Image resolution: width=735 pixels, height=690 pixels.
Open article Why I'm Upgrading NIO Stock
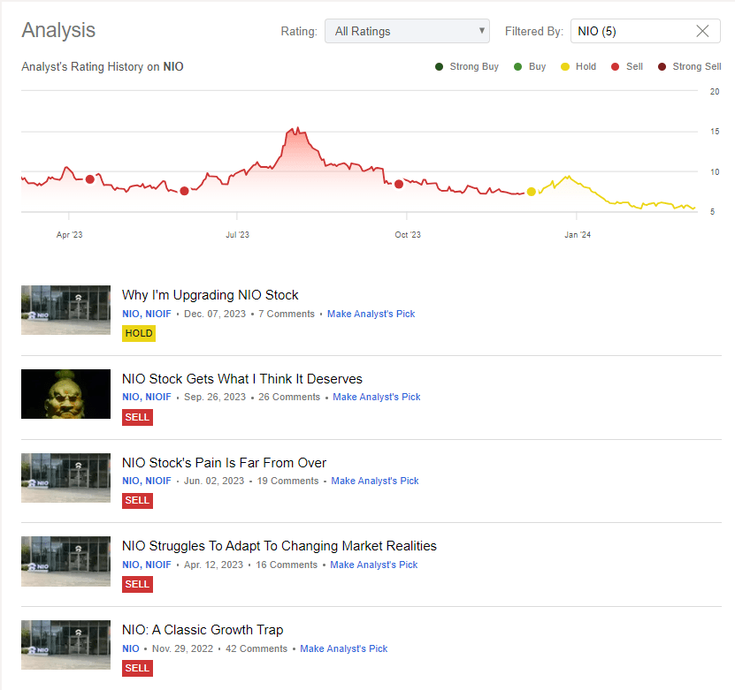click(210, 295)
